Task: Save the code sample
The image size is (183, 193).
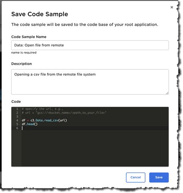Action: pyautogui.click(x=159, y=177)
